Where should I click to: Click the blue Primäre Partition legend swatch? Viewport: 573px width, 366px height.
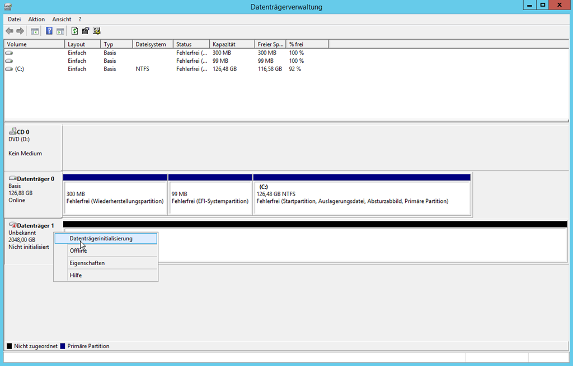coord(63,346)
